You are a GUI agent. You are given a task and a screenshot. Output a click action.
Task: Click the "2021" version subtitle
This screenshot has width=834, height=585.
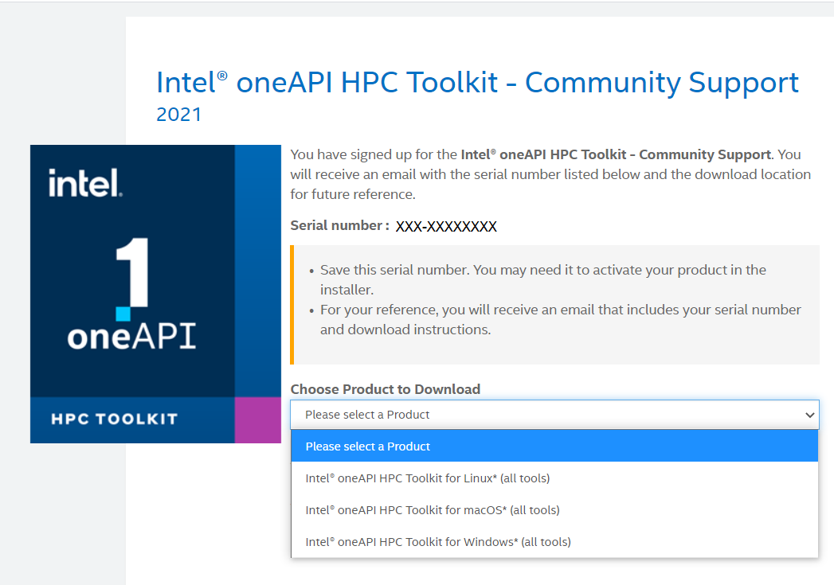click(179, 115)
